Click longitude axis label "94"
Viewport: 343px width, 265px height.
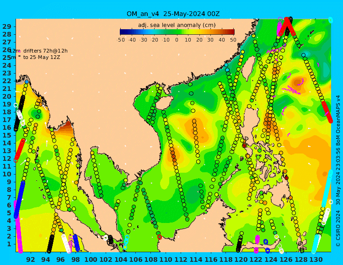point(46,260)
